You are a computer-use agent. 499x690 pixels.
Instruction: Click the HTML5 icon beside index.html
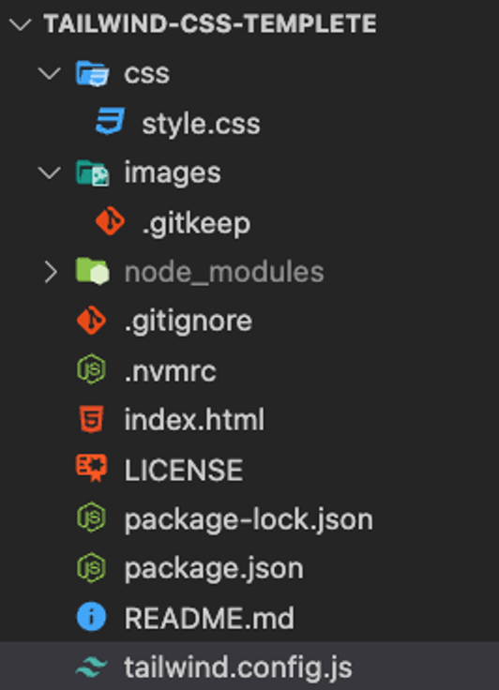[92, 419]
